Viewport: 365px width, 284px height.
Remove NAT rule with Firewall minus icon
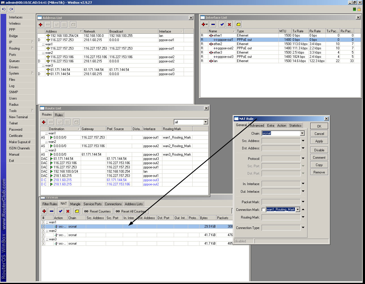[x=52, y=211]
